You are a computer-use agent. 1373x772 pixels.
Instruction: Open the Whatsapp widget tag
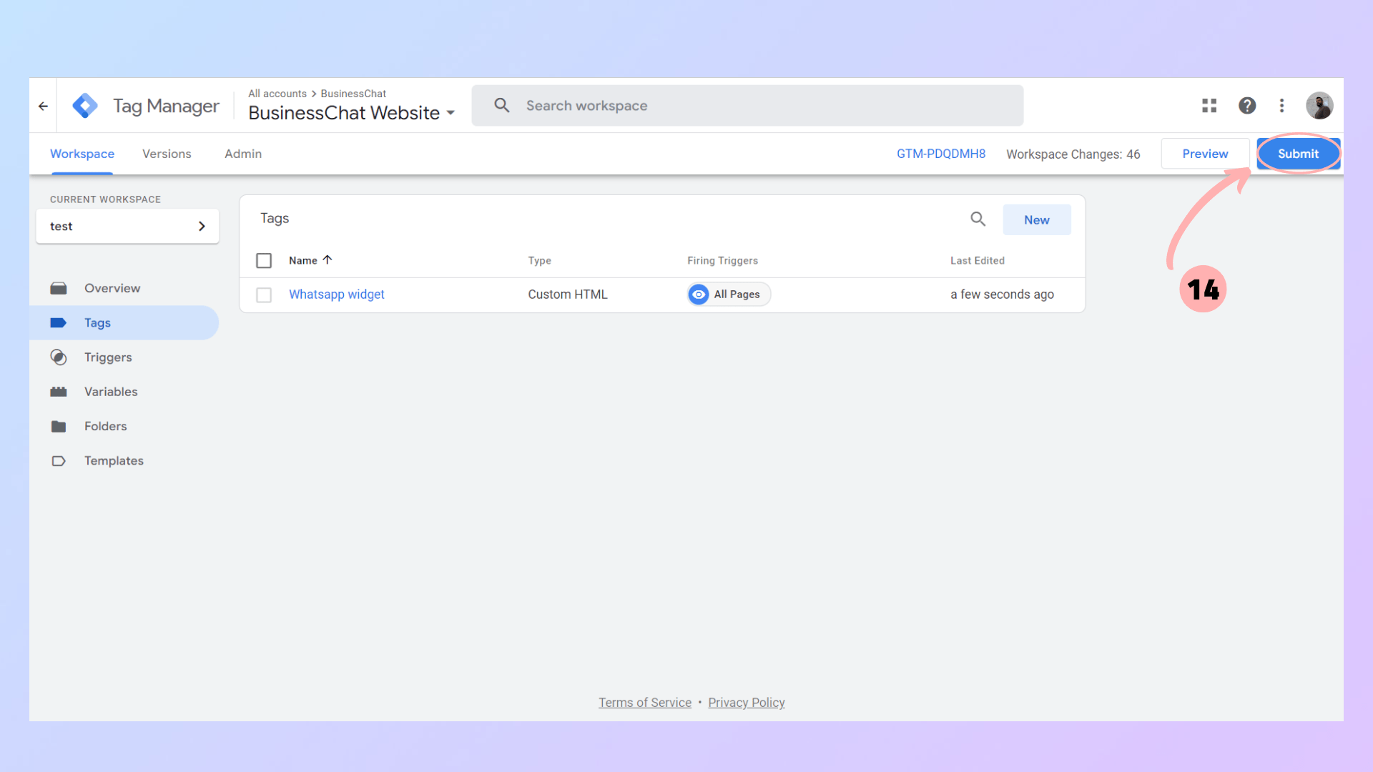coord(336,294)
